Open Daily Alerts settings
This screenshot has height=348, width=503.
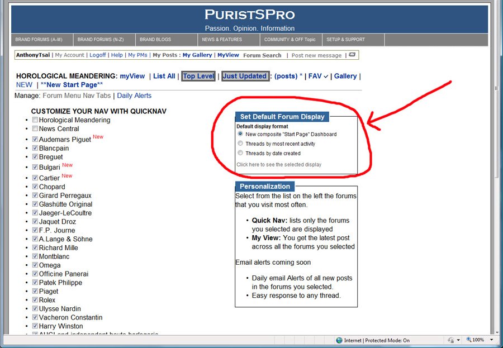(134, 96)
